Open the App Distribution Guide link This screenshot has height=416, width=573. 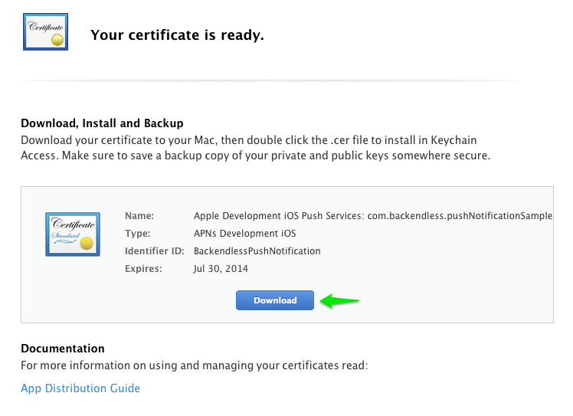[80, 388]
